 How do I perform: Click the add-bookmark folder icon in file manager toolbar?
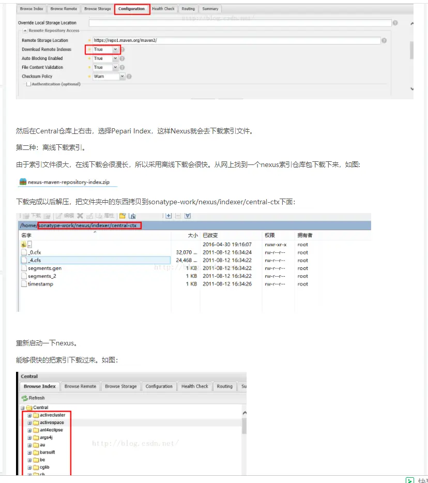point(132,216)
